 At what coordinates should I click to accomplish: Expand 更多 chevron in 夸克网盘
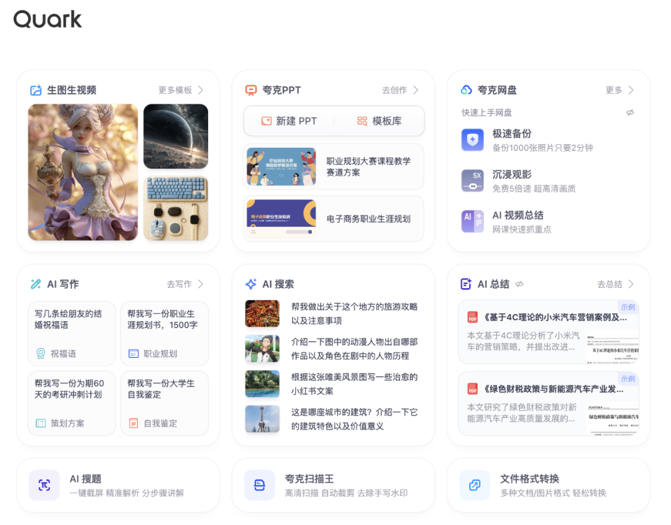click(x=631, y=90)
